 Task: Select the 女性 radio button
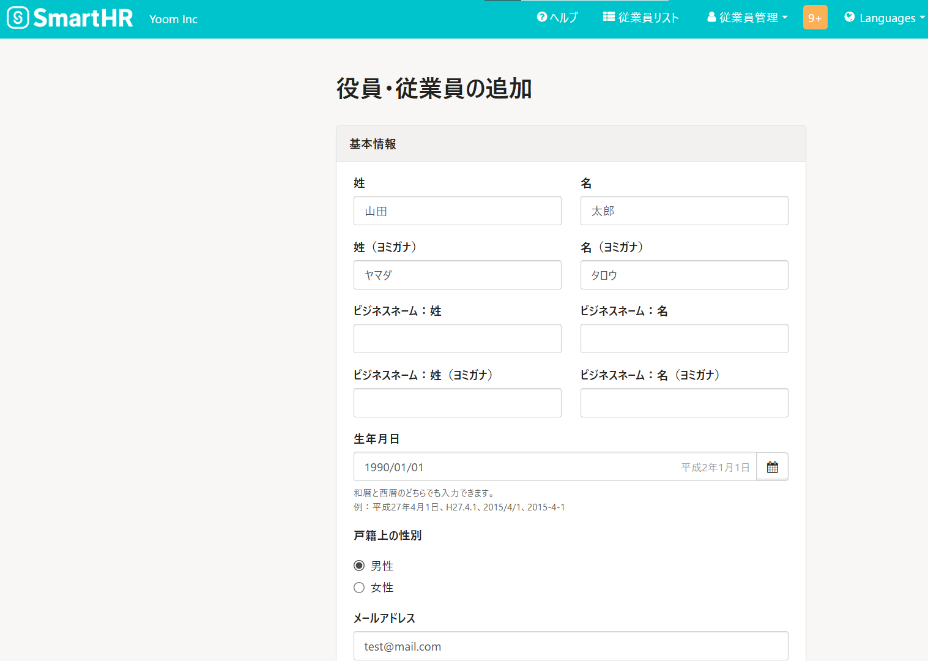[359, 588]
